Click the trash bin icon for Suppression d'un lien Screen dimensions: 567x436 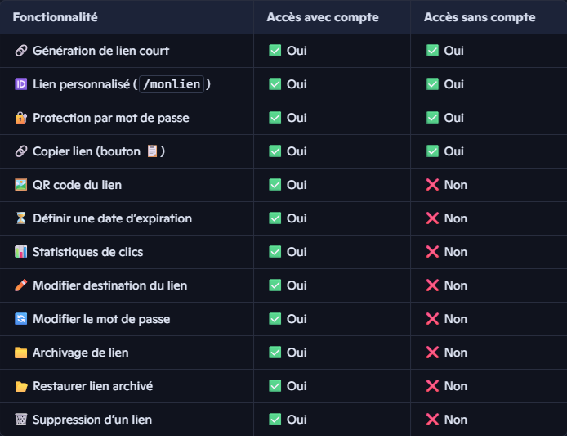tap(21, 420)
